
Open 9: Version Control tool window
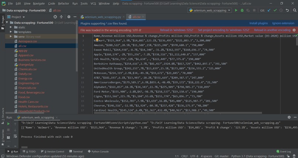tap(53, 151)
